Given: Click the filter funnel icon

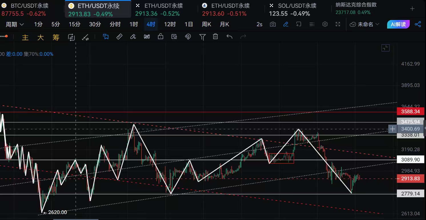Looking at the screenshot, I should point(202,37).
